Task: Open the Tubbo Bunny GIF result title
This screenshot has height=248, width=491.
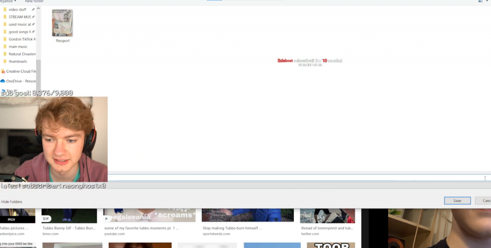Action: click(x=69, y=228)
